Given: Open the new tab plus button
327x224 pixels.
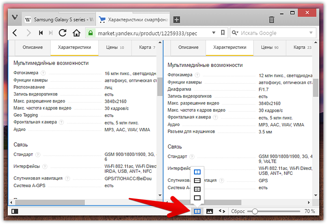Looking at the screenshot, I should 177,20.
